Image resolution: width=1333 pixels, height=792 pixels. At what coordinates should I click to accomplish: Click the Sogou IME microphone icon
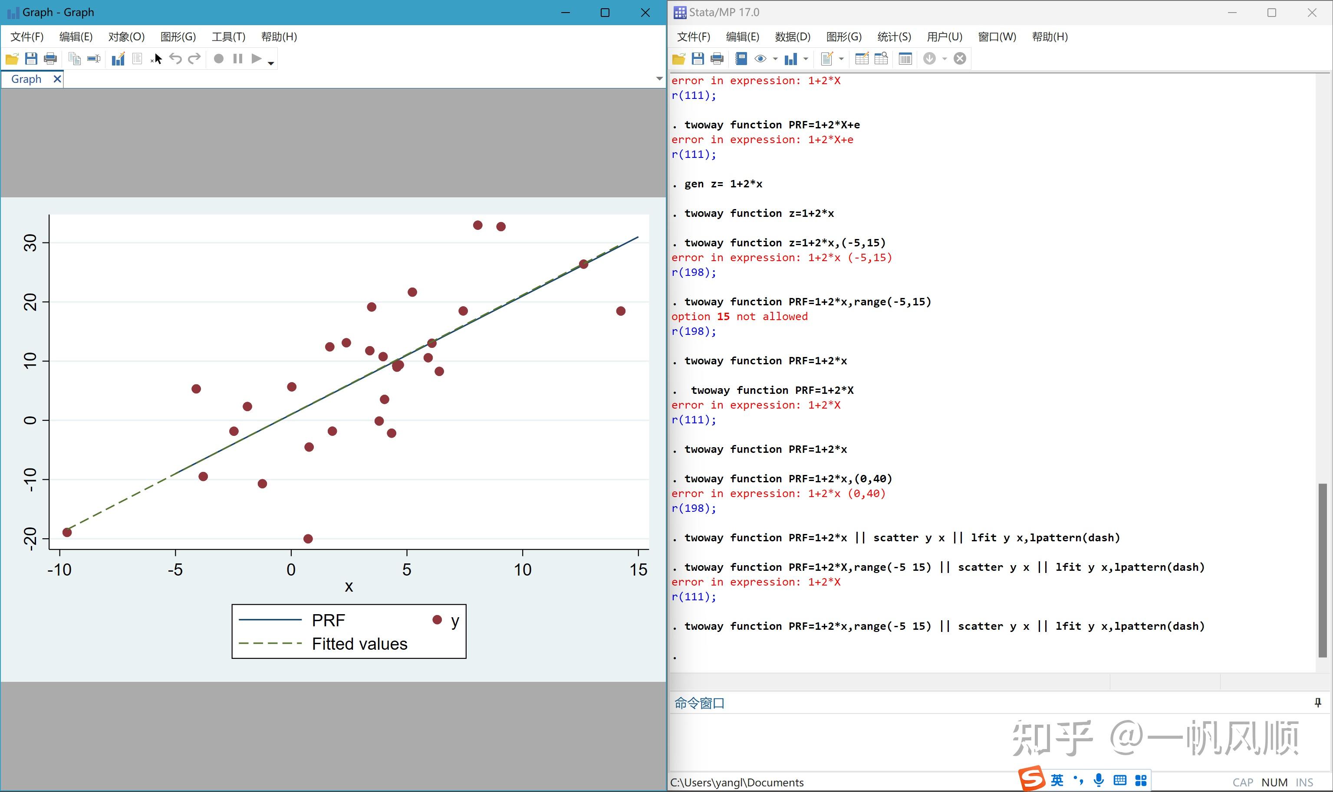pyautogui.click(x=1099, y=780)
